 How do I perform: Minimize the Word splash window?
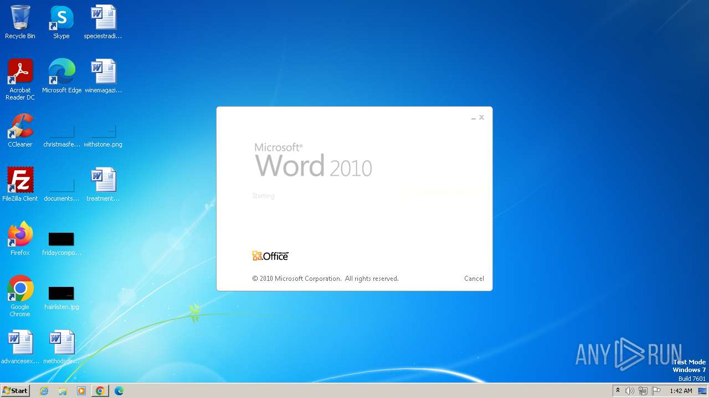click(474, 118)
